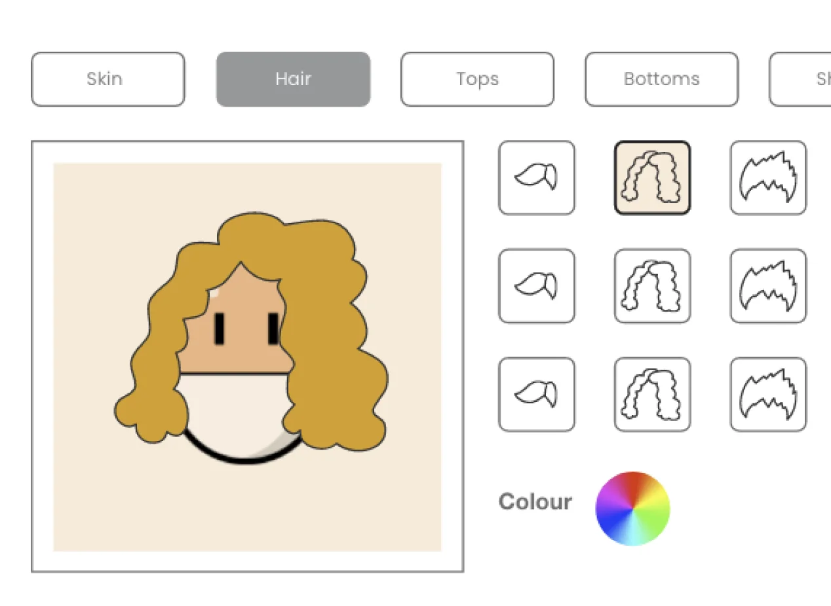Open the Bottoms tab
The width and height of the screenshot is (831, 606).
pos(662,79)
